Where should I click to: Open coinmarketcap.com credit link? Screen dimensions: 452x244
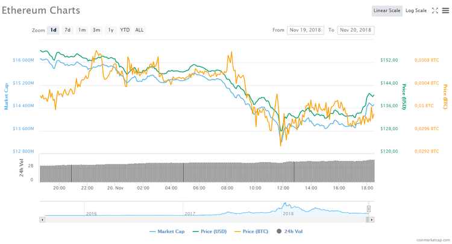[433, 240]
